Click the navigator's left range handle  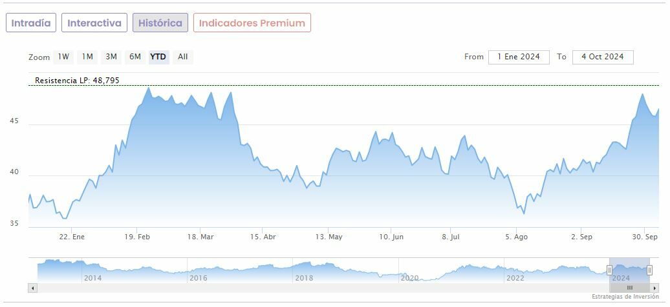click(609, 270)
